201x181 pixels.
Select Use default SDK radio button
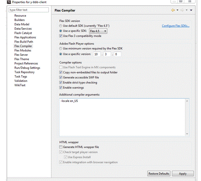tap(61, 25)
